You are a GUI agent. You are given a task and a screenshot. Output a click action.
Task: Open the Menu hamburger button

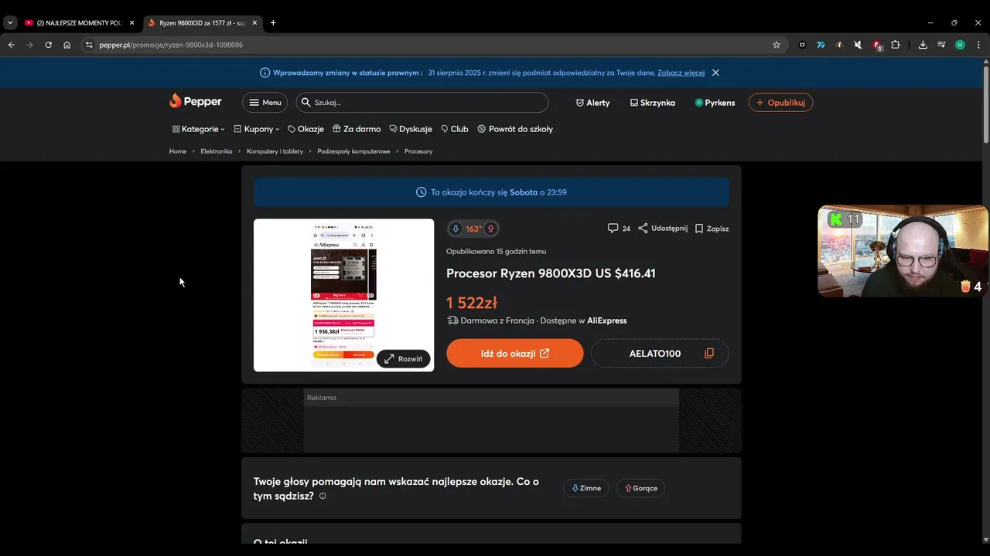point(265,103)
